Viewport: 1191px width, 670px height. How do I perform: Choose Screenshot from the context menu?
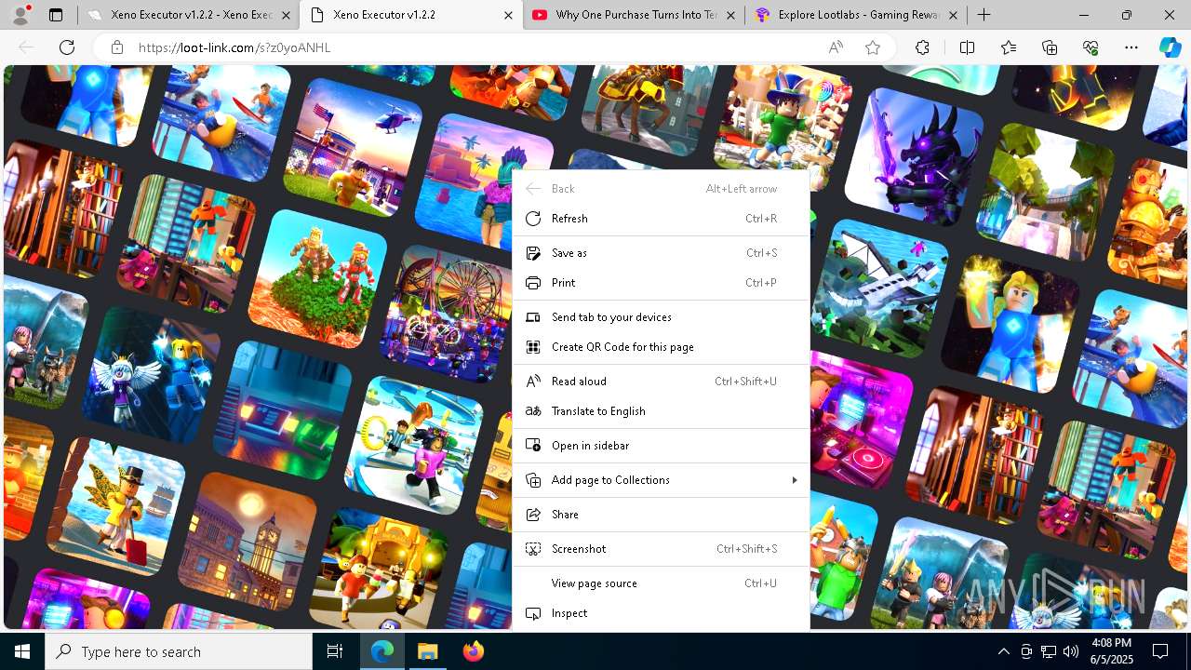point(661,549)
